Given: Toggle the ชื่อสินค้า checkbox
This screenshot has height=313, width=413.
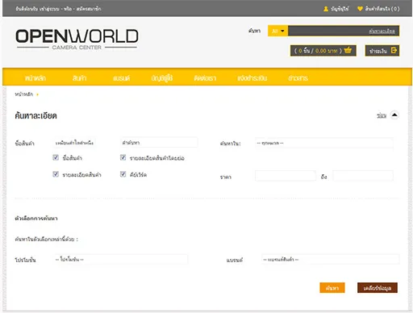Looking at the screenshot, I should point(56,157).
